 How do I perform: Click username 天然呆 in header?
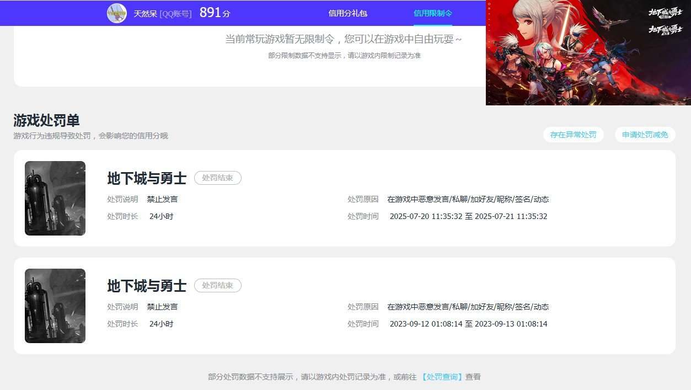pyautogui.click(x=145, y=13)
